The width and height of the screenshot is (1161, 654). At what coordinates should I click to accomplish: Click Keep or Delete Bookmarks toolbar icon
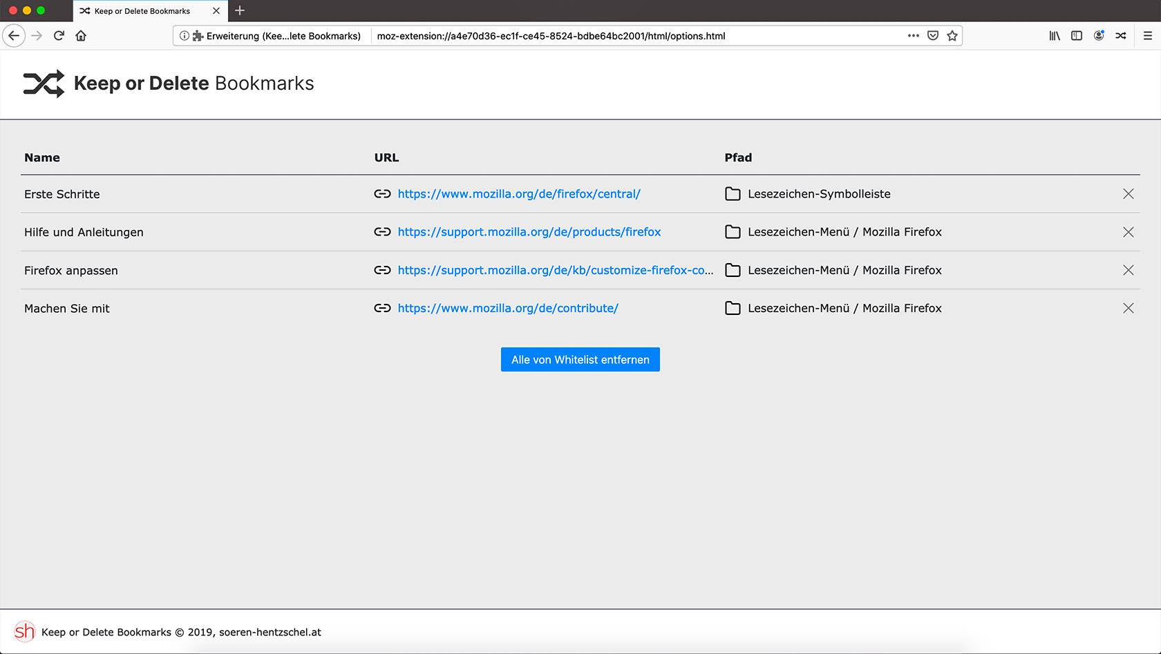(x=1121, y=36)
